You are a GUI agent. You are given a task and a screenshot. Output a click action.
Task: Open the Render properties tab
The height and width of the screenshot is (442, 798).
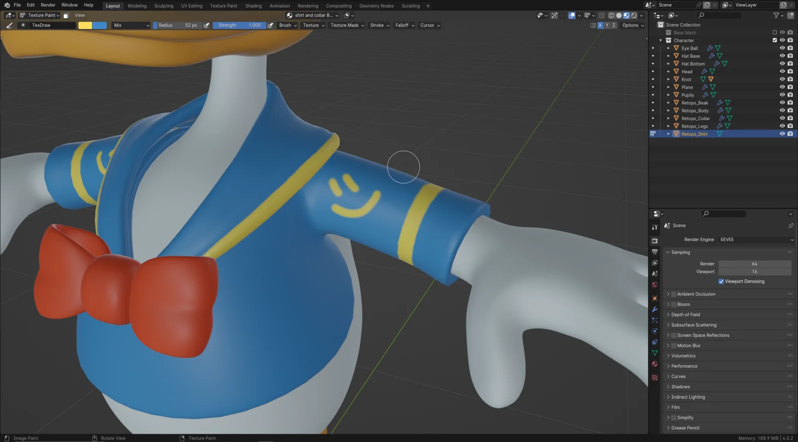[655, 240]
